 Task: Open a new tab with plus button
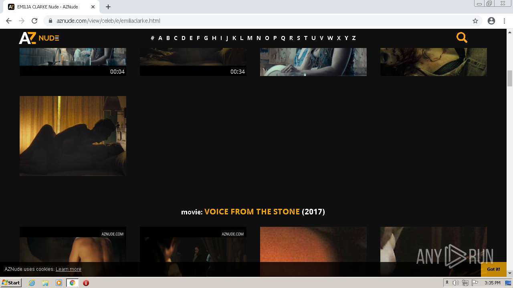(108, 7)
